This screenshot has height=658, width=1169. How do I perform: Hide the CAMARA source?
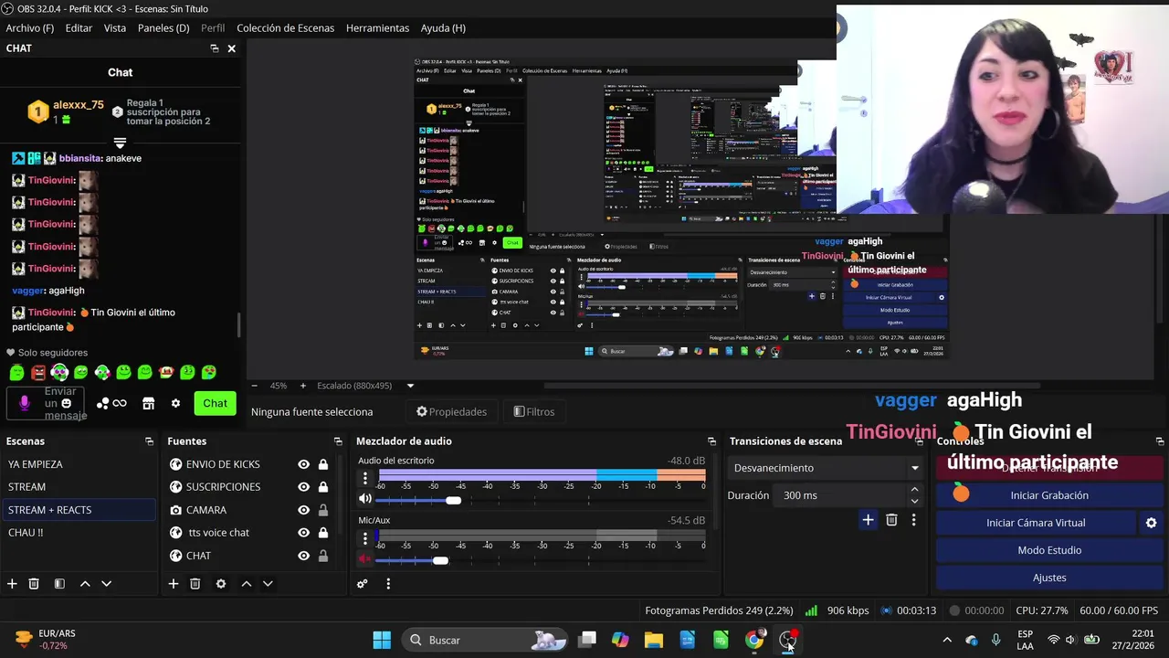303,510
